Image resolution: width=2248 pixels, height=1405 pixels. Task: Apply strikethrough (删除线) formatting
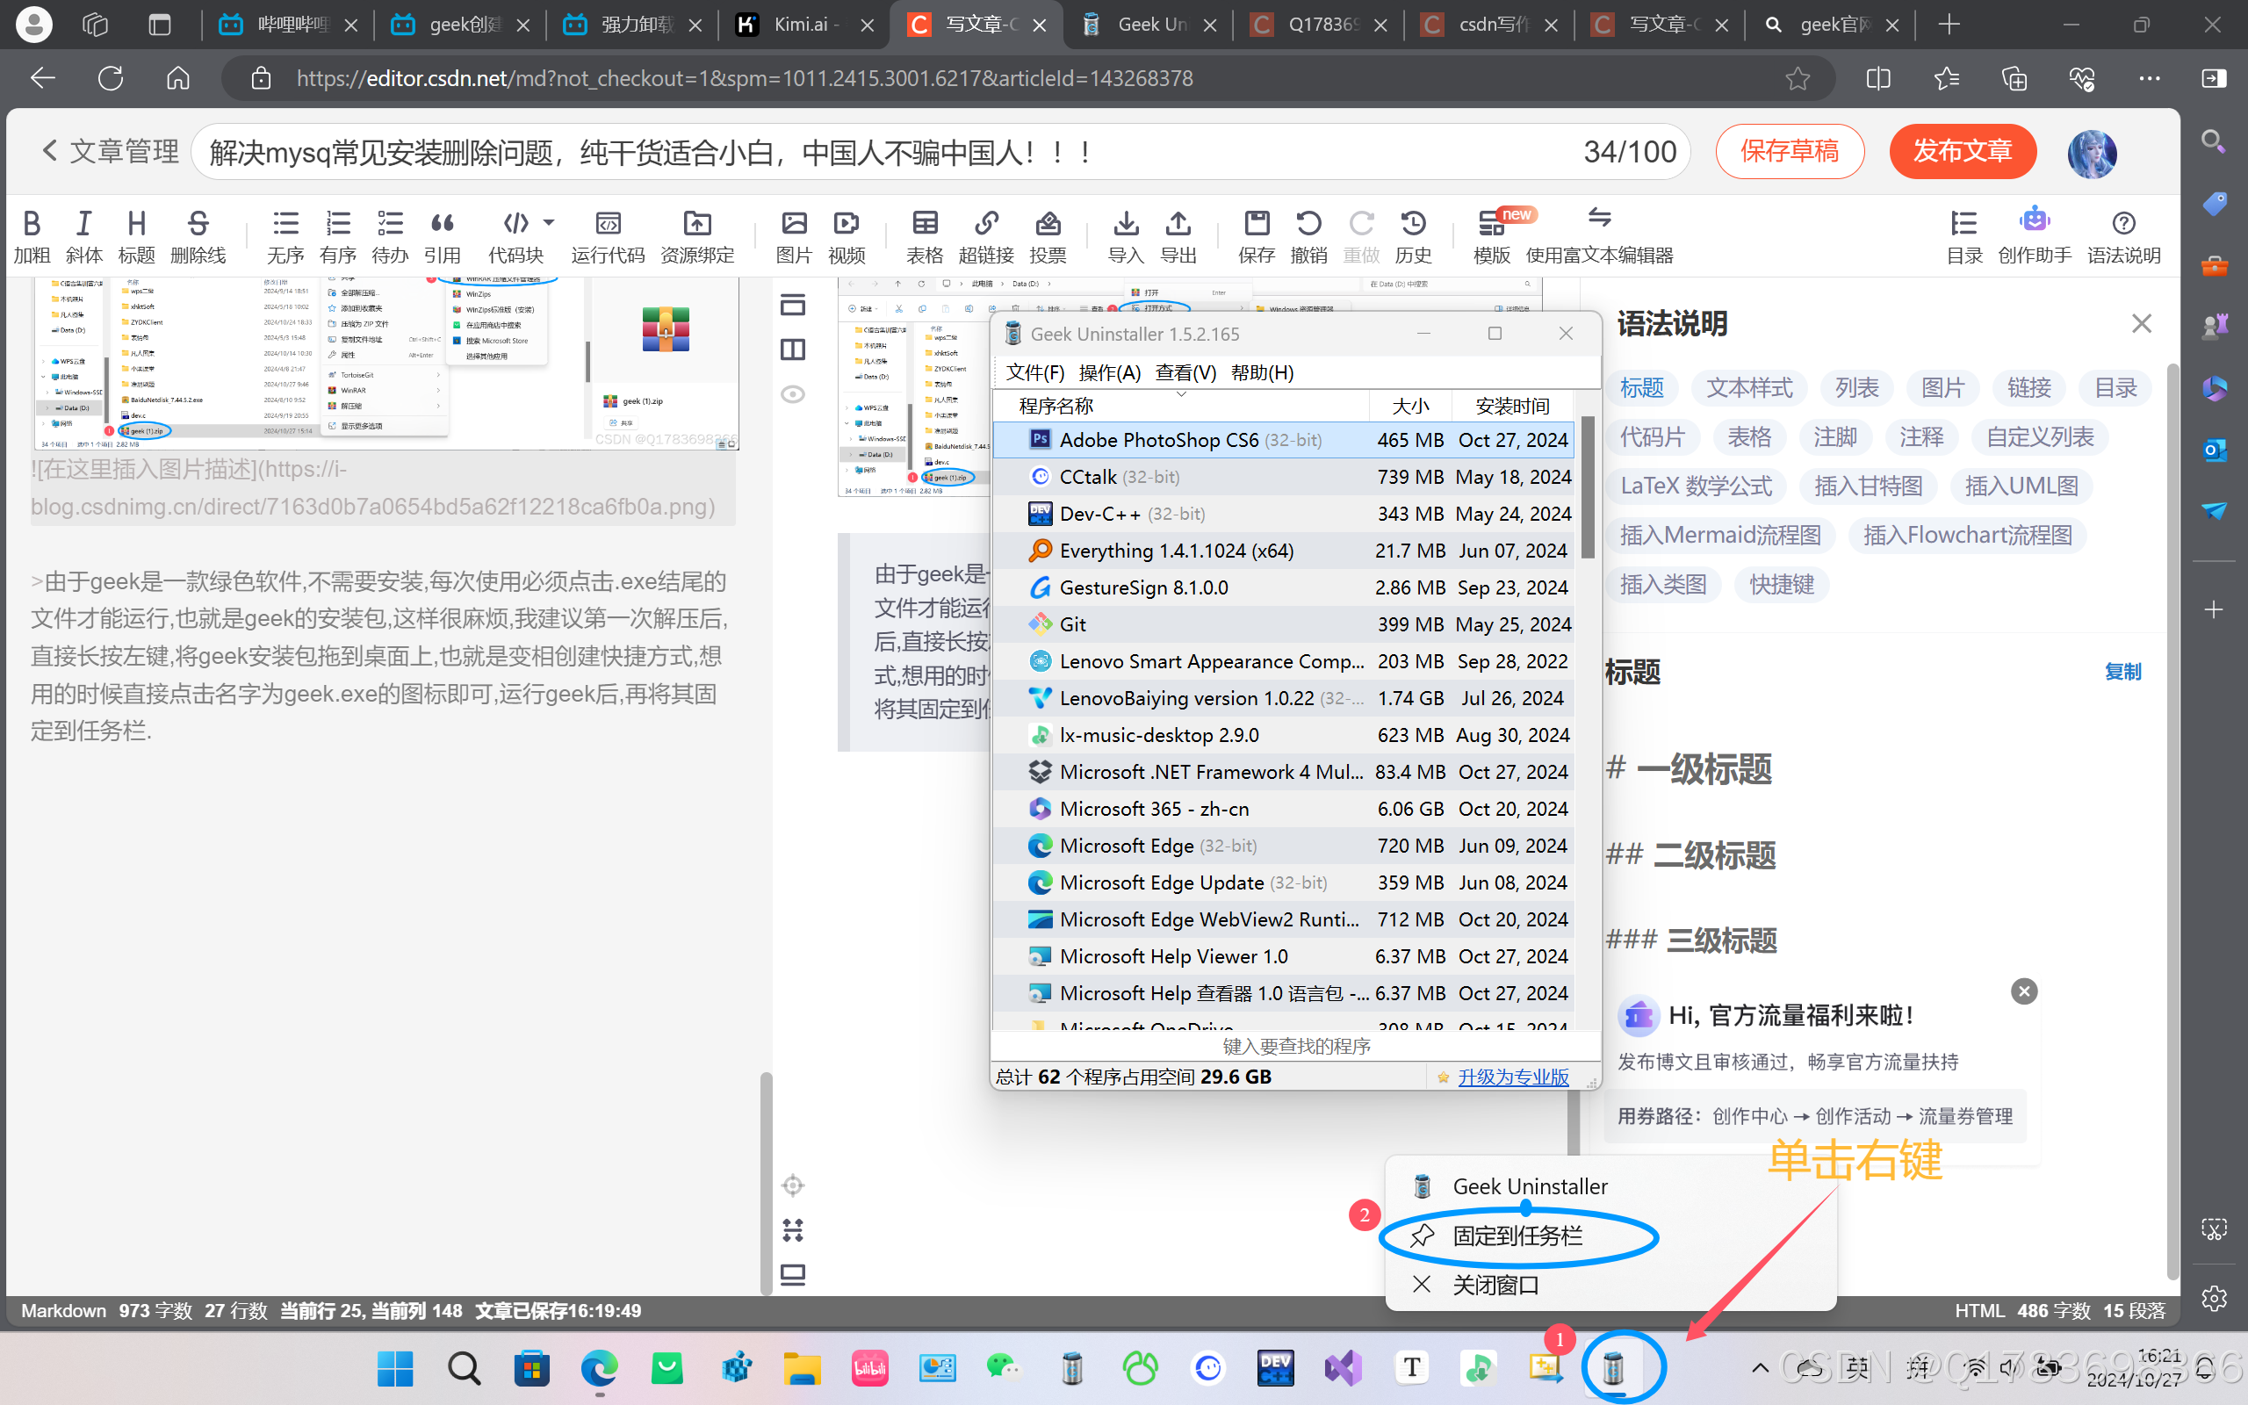click(x=197, y=235)
